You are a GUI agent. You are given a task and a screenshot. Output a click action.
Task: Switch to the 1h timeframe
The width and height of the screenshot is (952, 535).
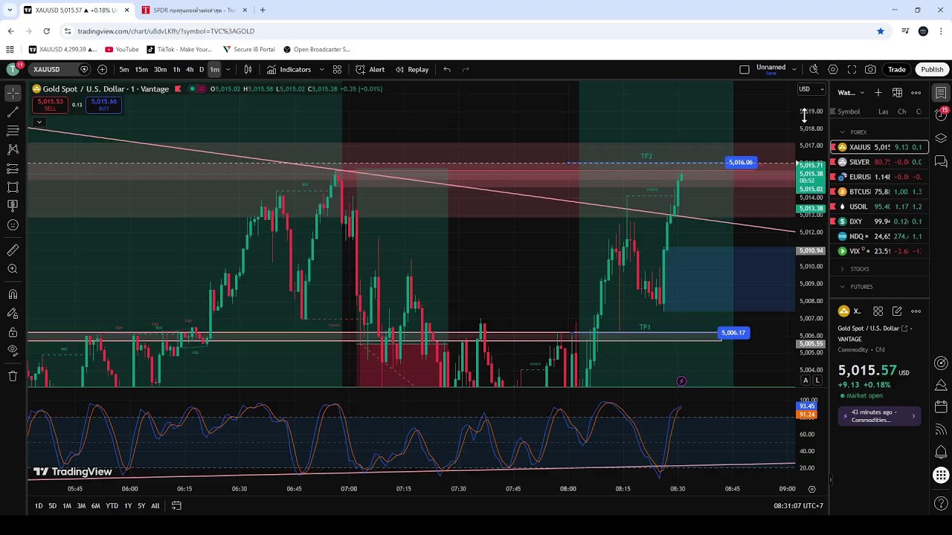[x=176, y=69]
